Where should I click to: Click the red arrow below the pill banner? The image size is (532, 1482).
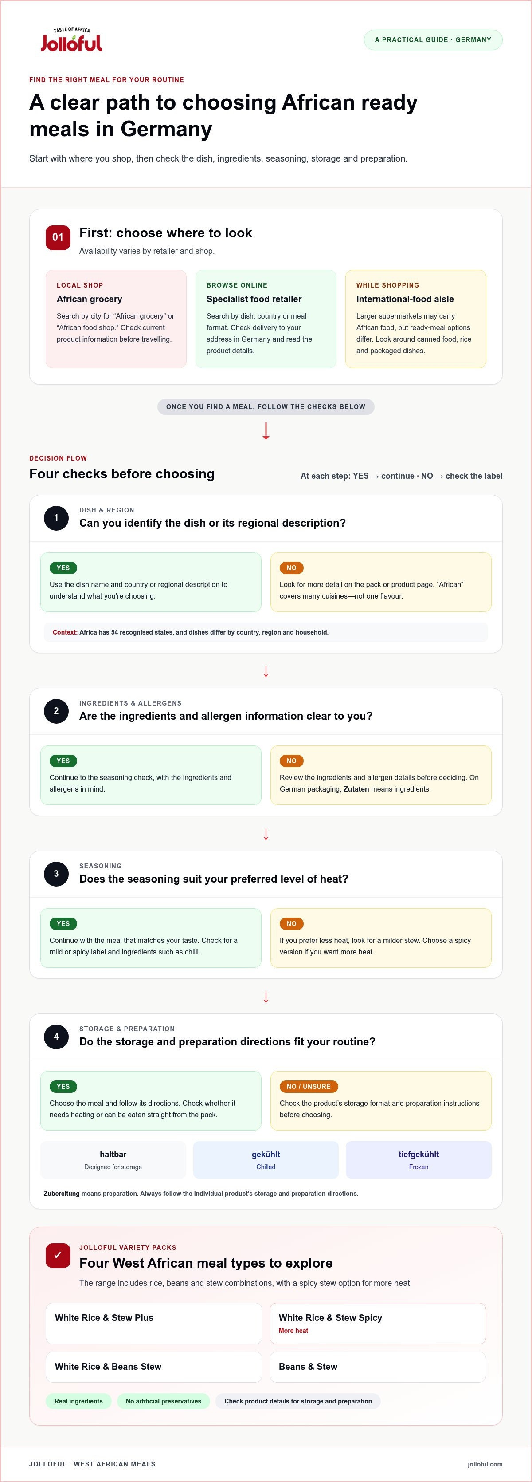pyautogui.click(x=266, y=431)
